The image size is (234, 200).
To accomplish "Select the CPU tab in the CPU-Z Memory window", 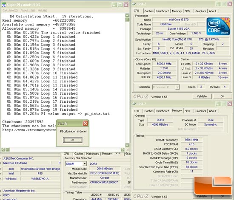I will (137, 111).
